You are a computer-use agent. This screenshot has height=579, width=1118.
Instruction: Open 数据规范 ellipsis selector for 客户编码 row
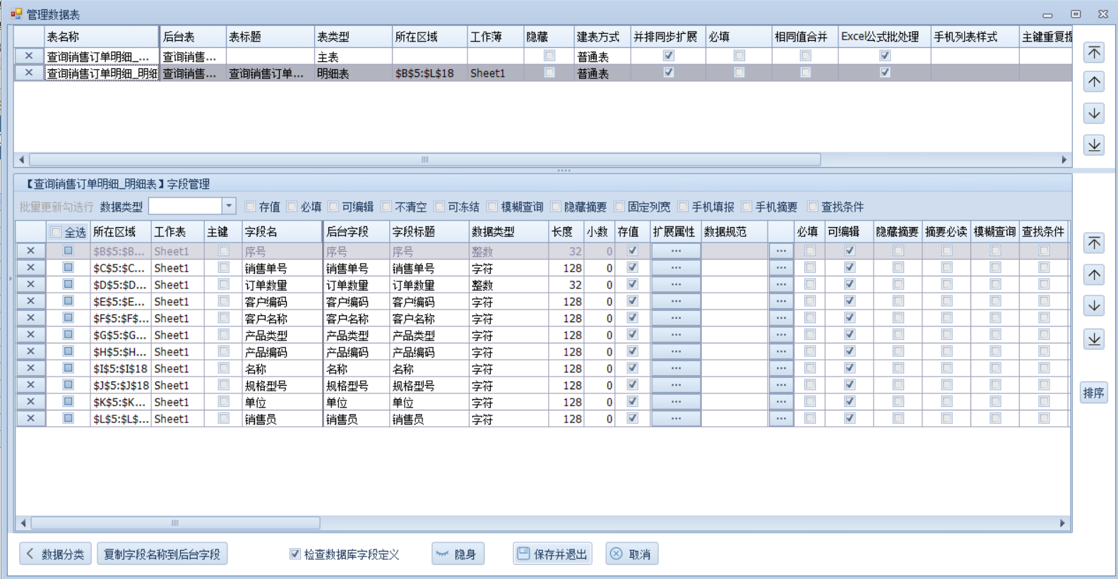coord(780,302)
